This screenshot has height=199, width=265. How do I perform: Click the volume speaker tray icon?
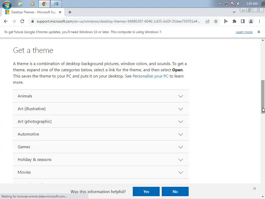(x=239, y=4)
